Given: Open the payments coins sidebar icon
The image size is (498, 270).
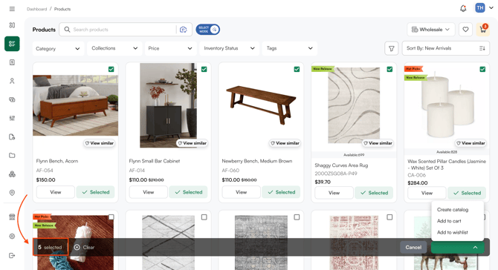Looking at the screenshot, I should click(x=12, y=99).
